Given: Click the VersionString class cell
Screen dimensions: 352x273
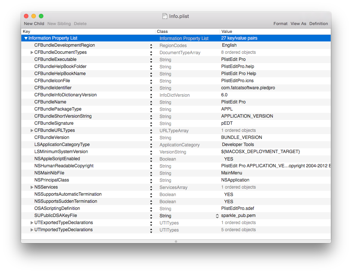Looking at the screenshot, I should [173, 152].
